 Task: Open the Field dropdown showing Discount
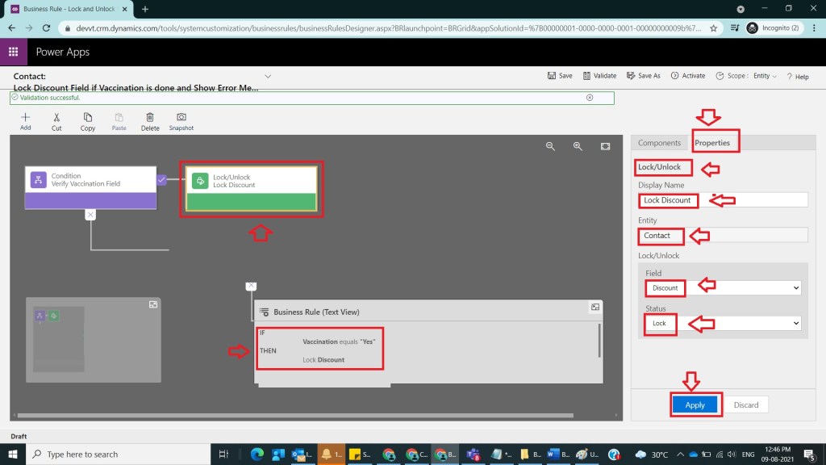click(722, 287)
